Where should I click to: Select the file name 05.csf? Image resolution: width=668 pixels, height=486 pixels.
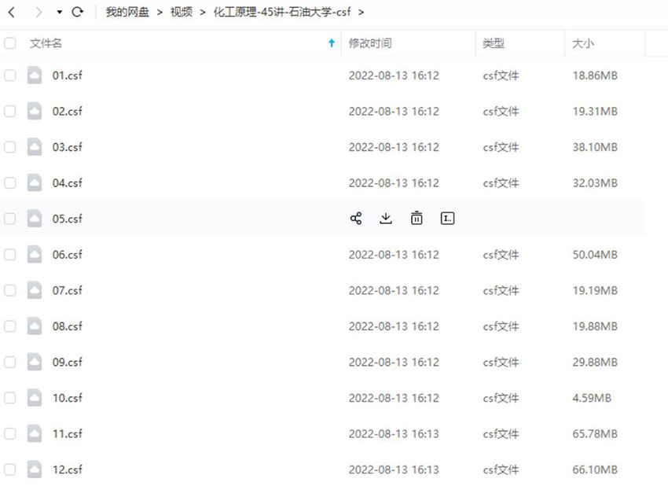point(68,219)
